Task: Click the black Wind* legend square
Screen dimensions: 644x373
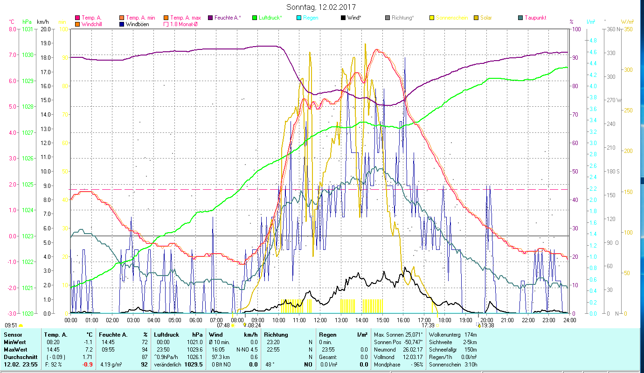Action: point(343,18)
